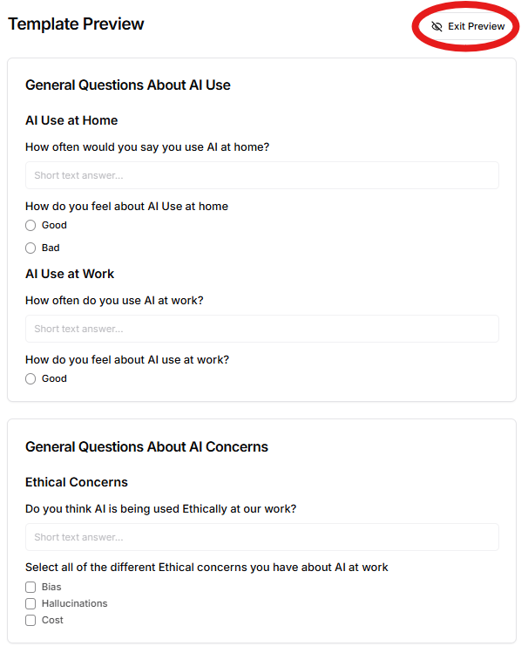Image resolution: width=528 pixels, height=653 pixels.
Task: Click the Ethical Concerns subheading
Action: pyautogui.click(x=77, y=482)
